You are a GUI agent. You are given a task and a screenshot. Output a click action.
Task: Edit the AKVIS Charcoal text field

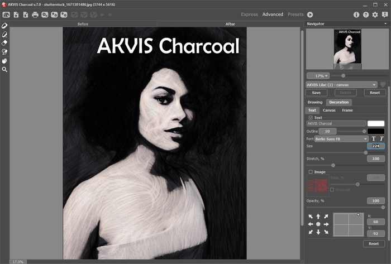pyautogui.click(x=336, y=123)
